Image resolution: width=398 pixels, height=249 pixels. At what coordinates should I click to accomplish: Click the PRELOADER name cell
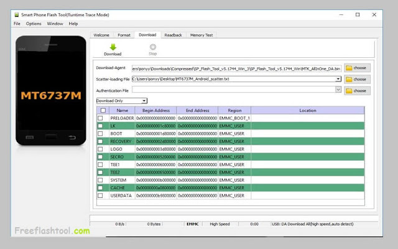click(x=122, y=118)
